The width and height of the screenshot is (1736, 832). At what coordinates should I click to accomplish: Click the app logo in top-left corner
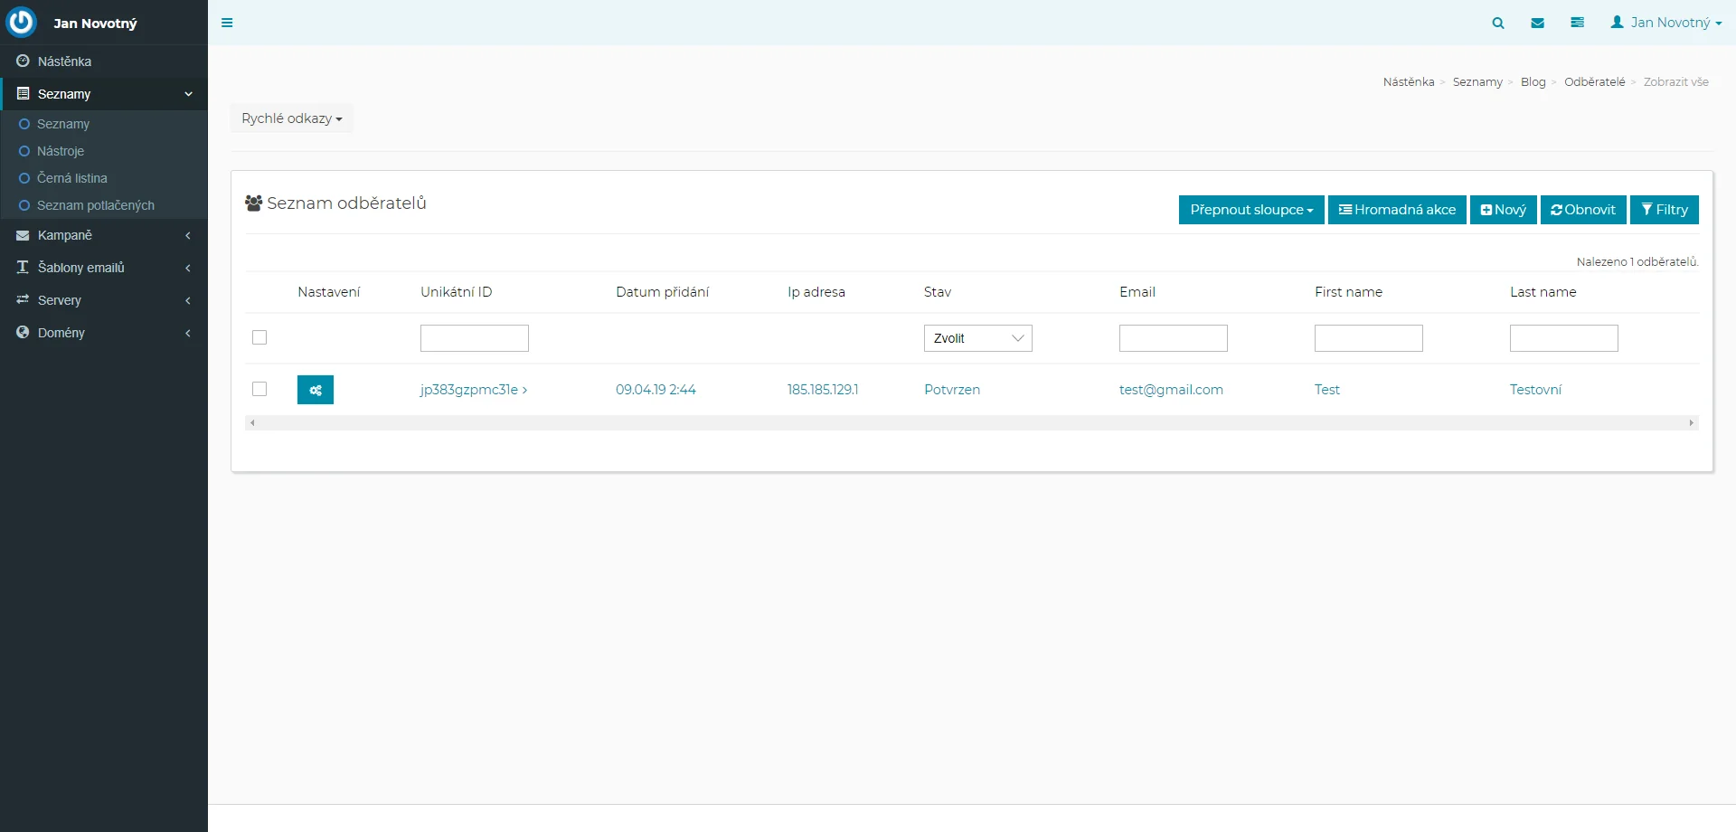click(21, 22)
